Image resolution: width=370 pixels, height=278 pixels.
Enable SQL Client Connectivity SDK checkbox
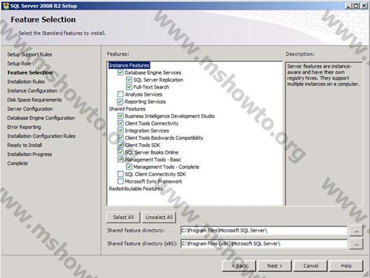[x=120, y=174]
